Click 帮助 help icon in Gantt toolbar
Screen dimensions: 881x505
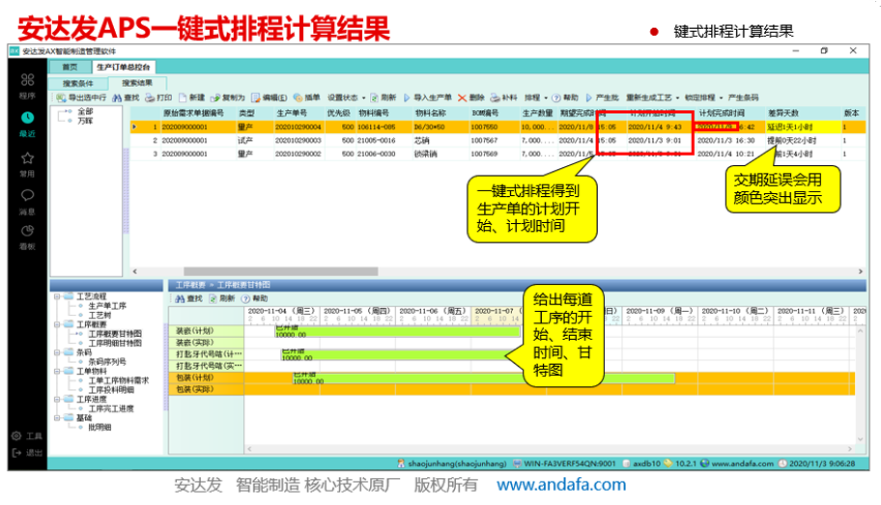pyautogui.click(x=245, y=298)
